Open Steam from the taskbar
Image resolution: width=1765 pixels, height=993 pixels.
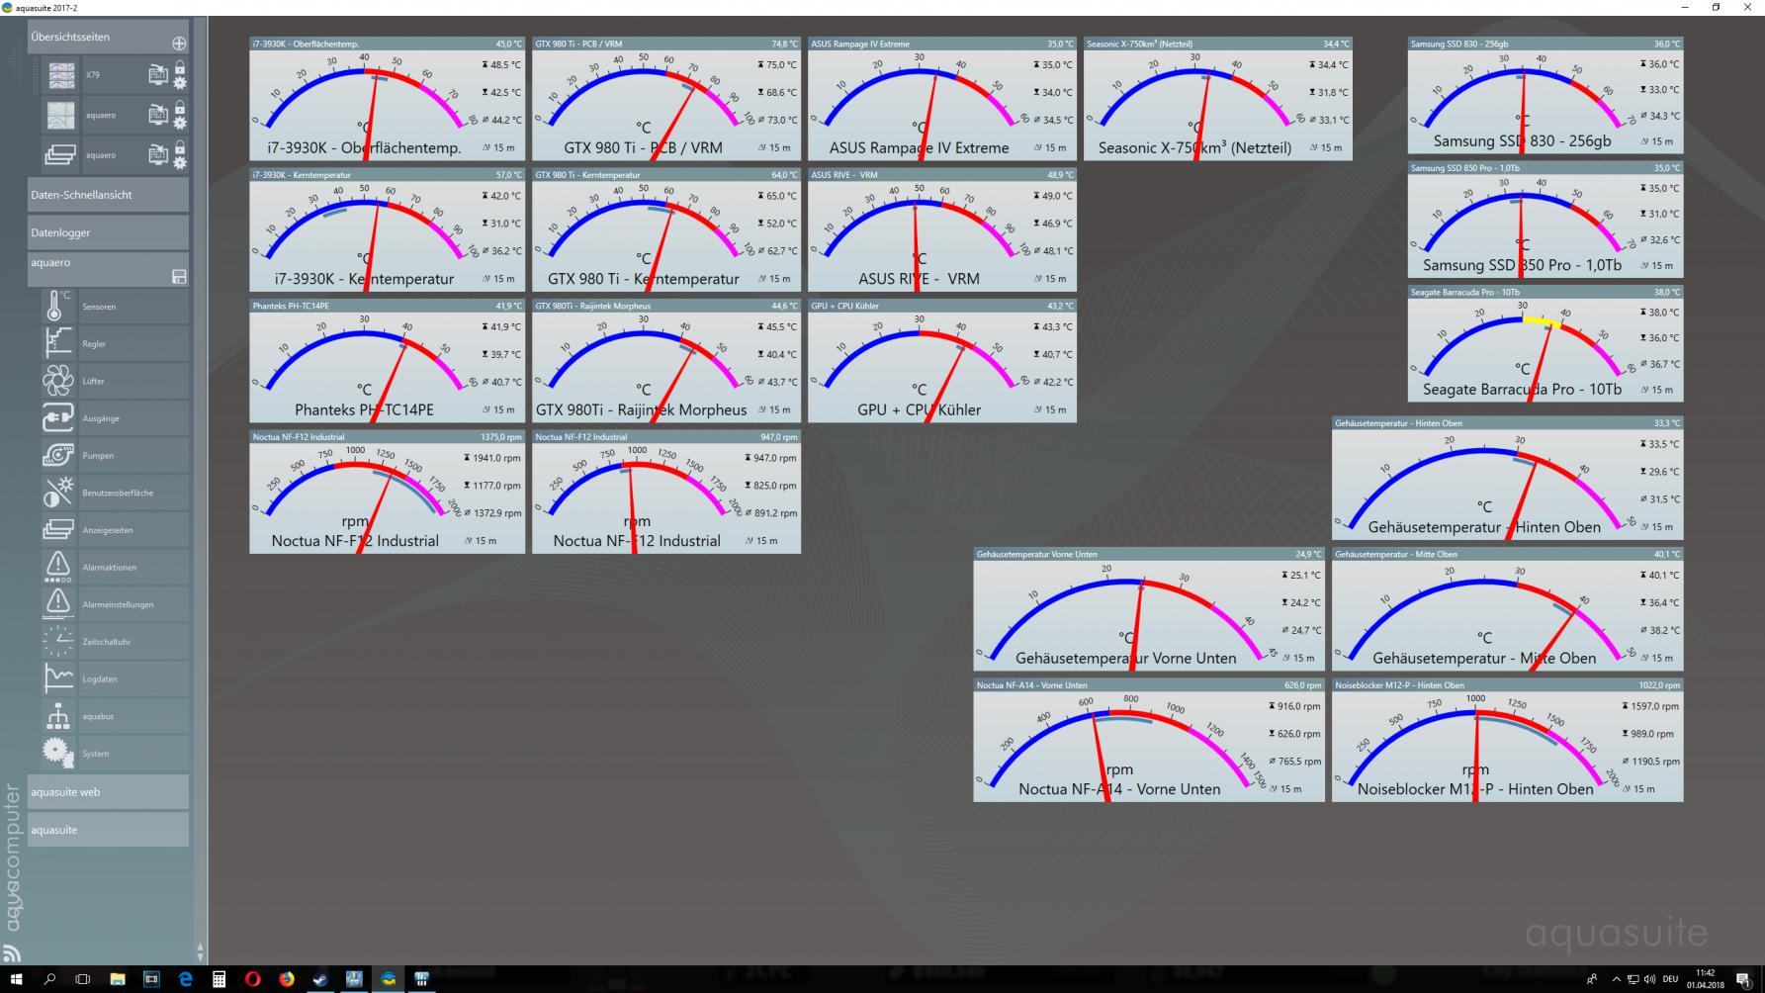pos(320,979)
